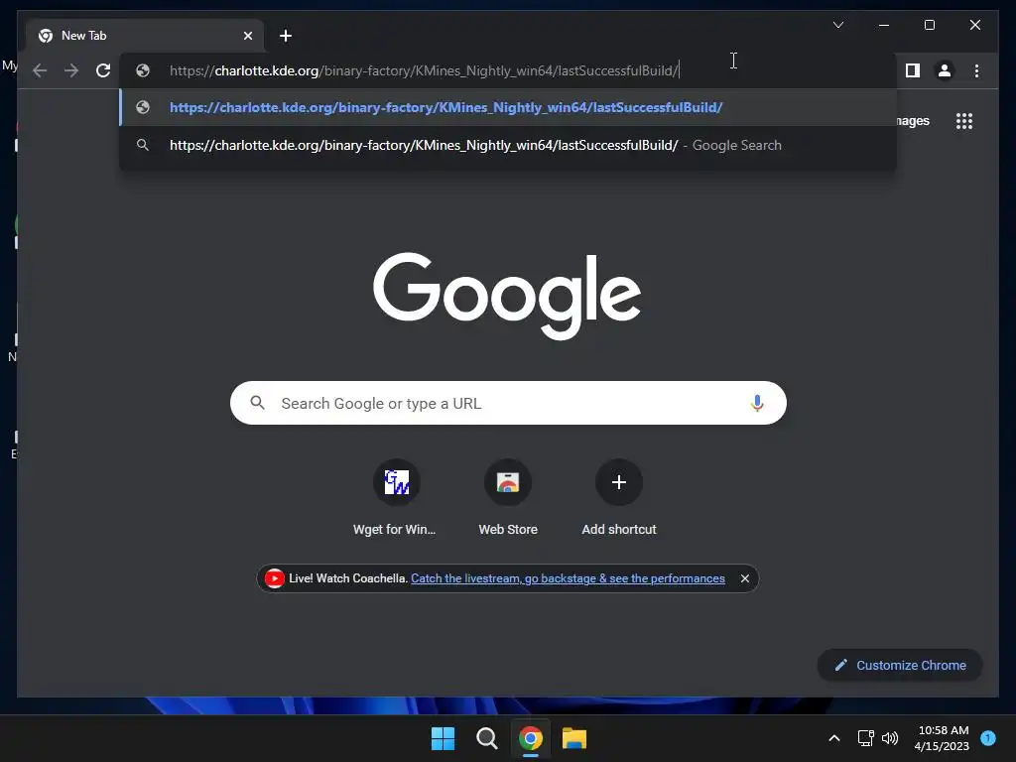Close the New Tab tab

[x=247, y=36]
